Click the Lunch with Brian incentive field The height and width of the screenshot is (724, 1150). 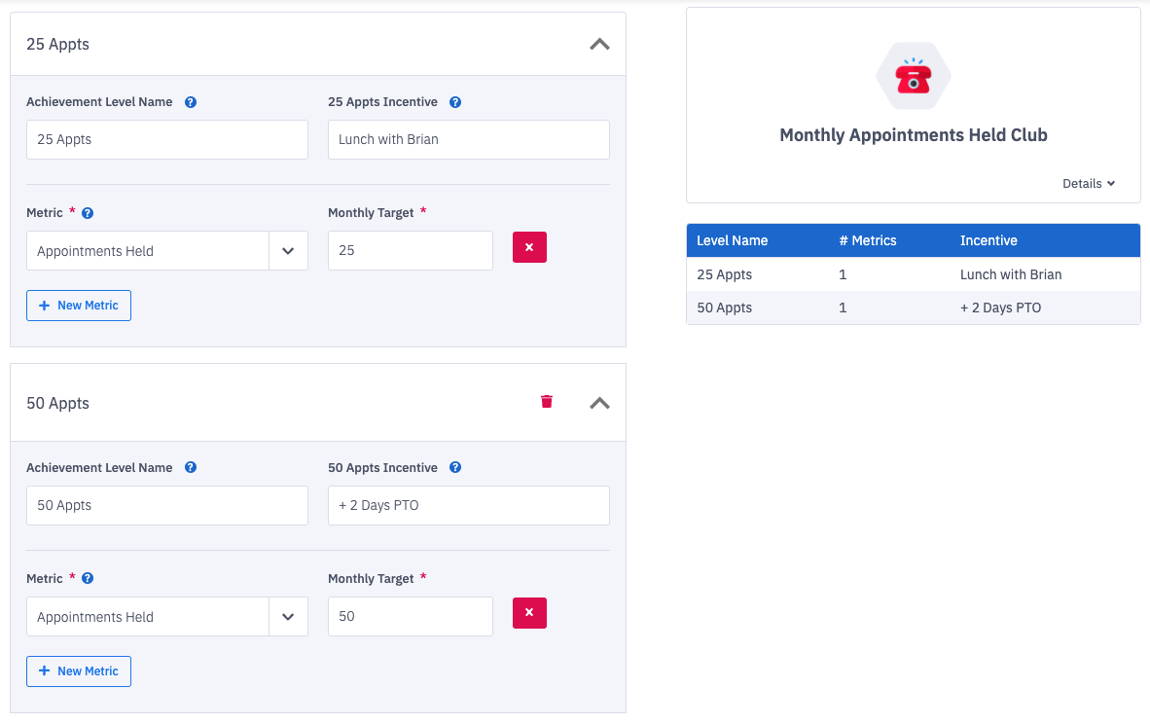[468, 139]
